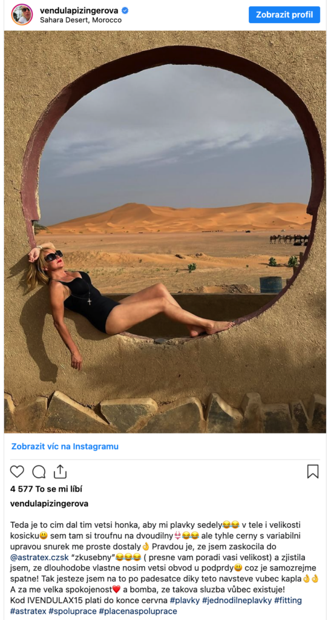328x620 pixels.
Task: Open vendulapizingerova username in header
Action: pos(79,11)
